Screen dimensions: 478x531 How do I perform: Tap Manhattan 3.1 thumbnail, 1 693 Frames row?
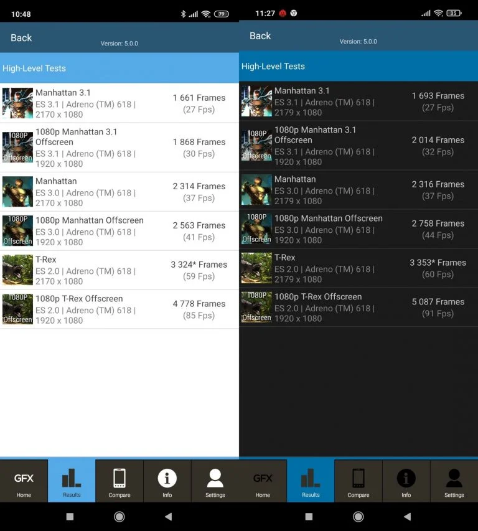click(x=256, y=101)
